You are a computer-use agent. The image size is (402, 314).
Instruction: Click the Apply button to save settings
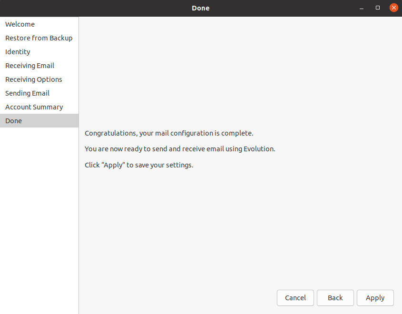375,298
